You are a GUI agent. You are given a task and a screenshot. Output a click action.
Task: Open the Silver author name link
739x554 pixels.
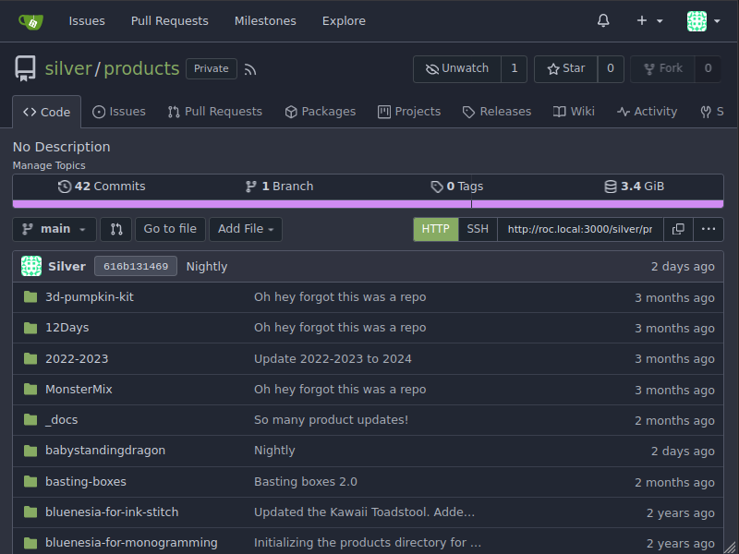(67, 267)
